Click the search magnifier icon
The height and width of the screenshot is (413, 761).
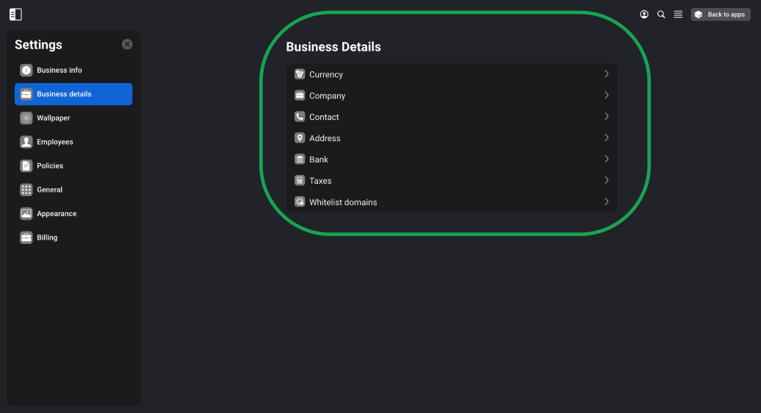[661, 15]
